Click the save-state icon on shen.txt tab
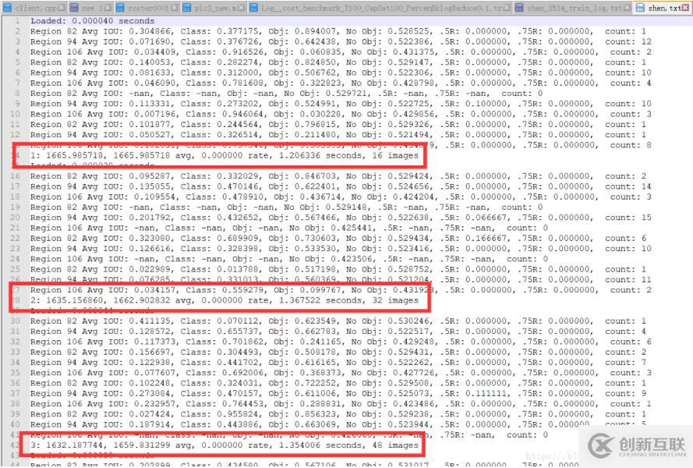Viewport: 693px width, 468px height. pos(640,8)
